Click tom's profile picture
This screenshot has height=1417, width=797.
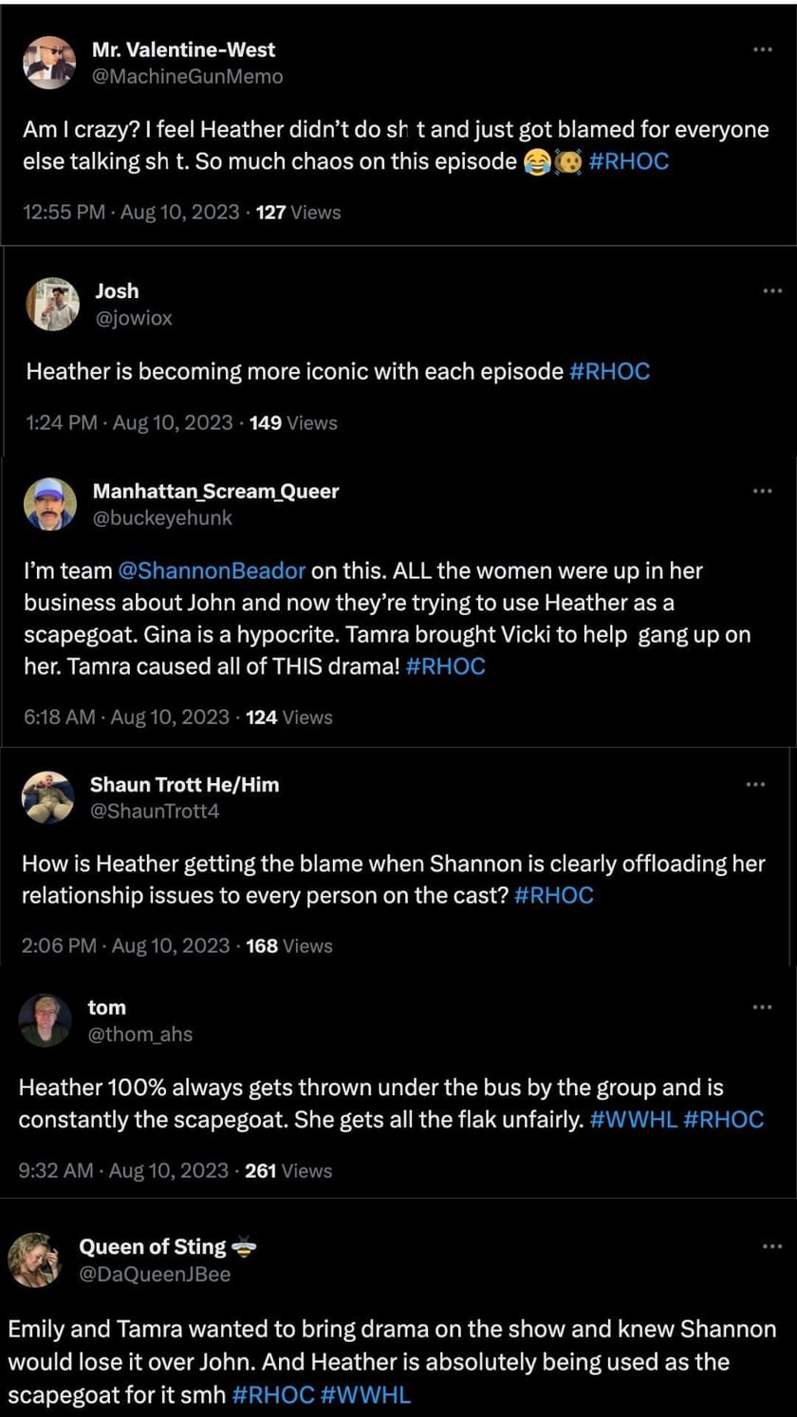pos(45,1020)
